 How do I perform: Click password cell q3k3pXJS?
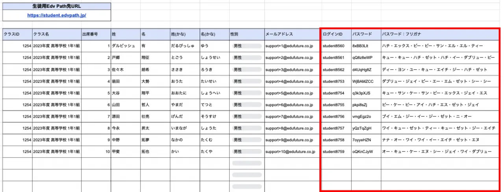(x=366, y=93)
